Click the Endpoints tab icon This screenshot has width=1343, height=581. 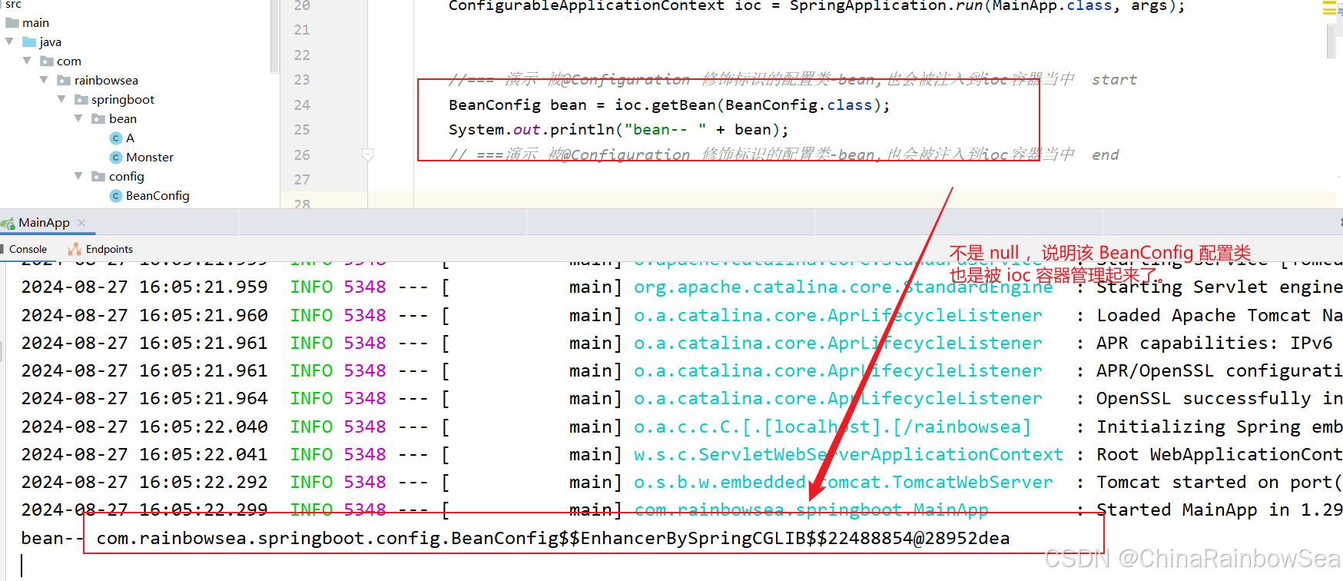click(x=75, y=249)
